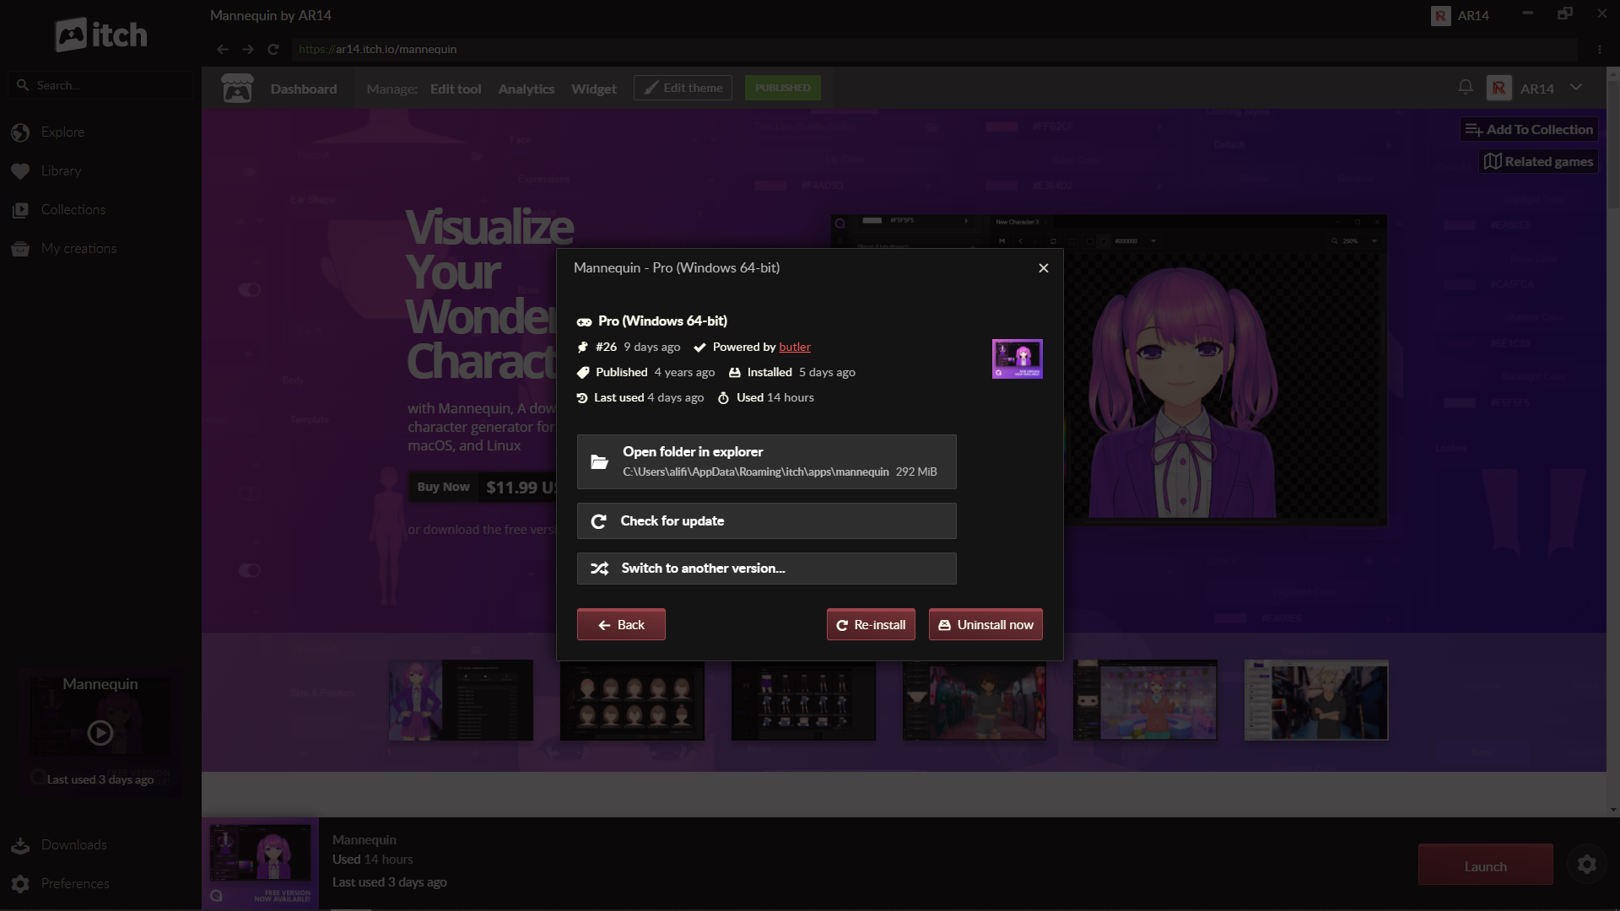Open game settings gear next to Launch
The width and height of the screenshot is (1620, 911).
(1586, 865)
